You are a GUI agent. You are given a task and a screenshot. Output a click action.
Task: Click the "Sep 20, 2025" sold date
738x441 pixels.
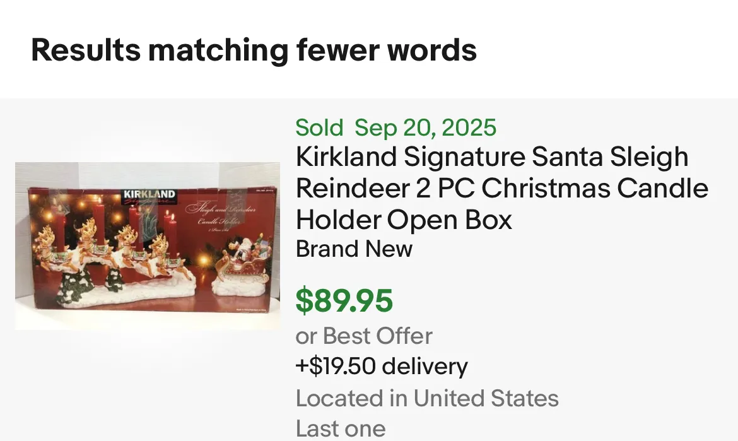pos(426,128)
